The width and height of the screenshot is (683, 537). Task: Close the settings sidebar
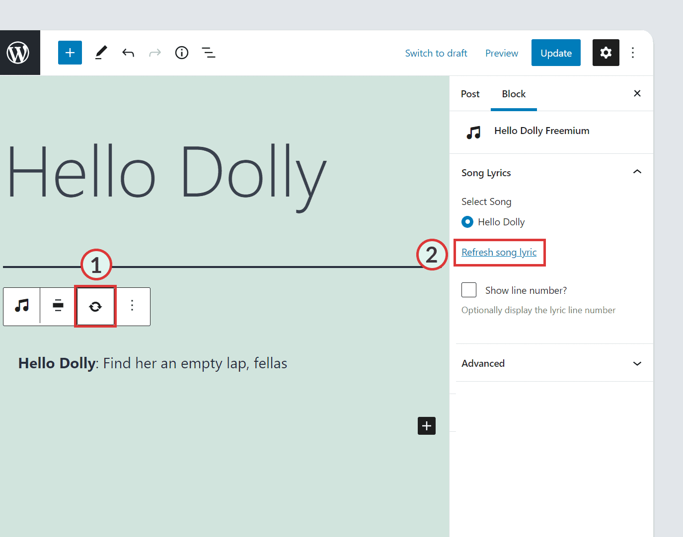[637, 93]
